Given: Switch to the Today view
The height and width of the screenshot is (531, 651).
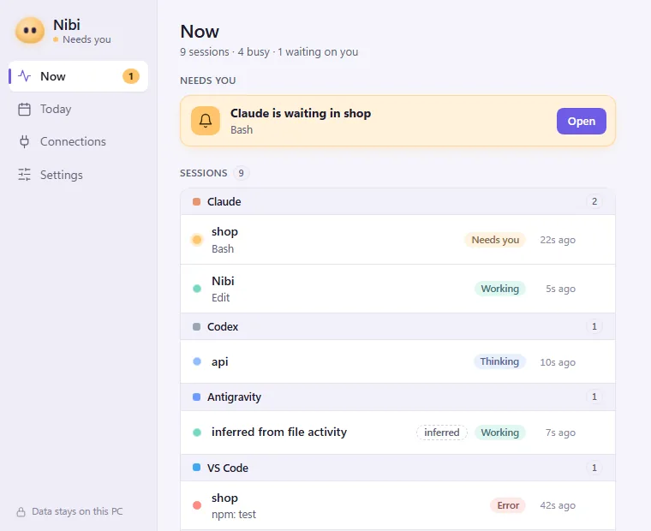Looking at the screenshot, I should 79,109.
